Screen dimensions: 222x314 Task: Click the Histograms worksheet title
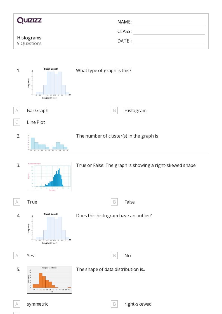29,38
